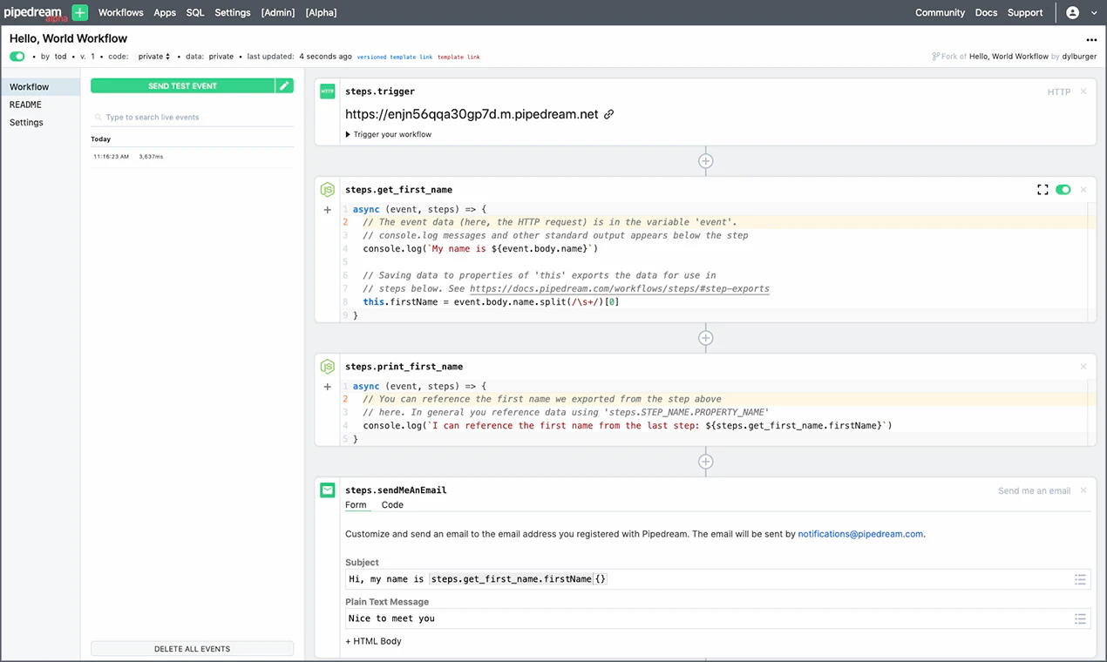The width and height of the screenshot is (1107, 662).
Task: Remove the steps.print_first_name step with X
Action: pyautogui.click(x=1083, y=367)
